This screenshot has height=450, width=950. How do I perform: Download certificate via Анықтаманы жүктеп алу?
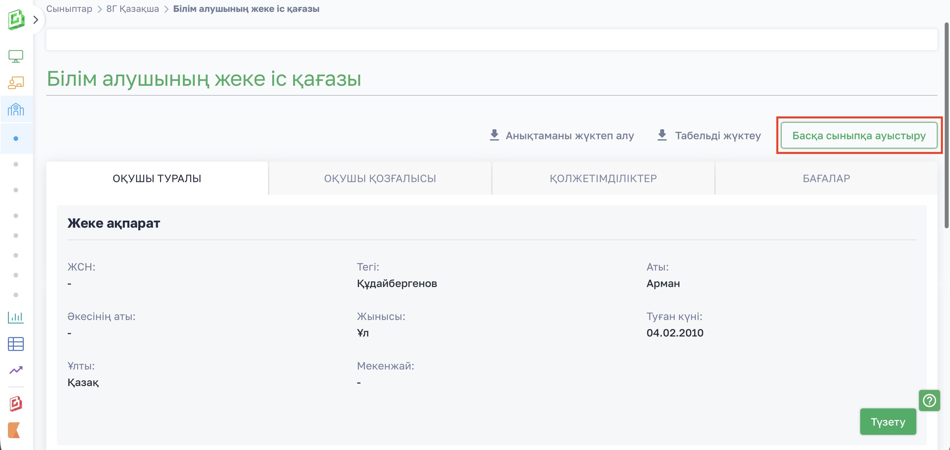[x=562, y=136]
